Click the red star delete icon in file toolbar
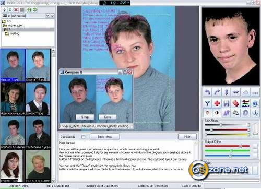 point(16,10)
